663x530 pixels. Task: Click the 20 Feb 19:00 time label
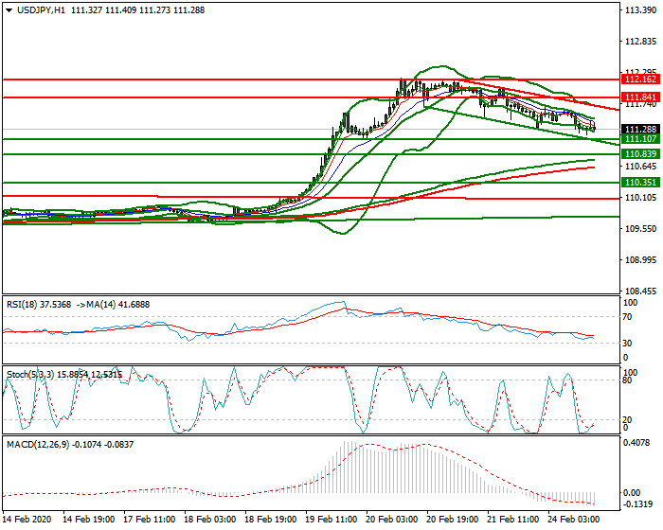[x=453, y=519]
